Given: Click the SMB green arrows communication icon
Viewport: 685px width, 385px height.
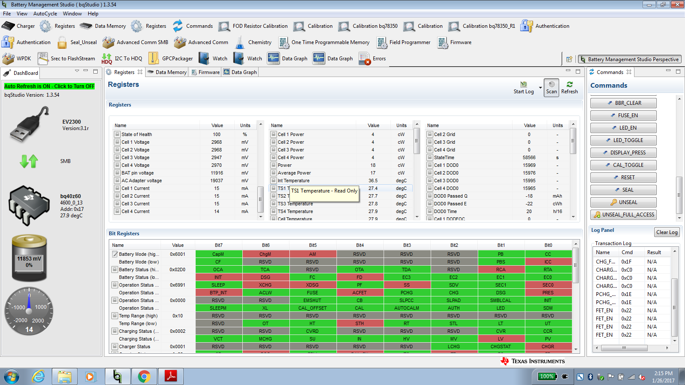Looking at the screenshot, I should point(29,161).
